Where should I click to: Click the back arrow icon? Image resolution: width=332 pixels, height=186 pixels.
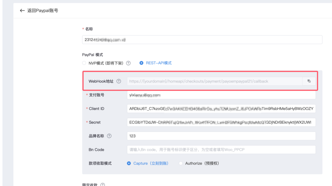[22, 11]
